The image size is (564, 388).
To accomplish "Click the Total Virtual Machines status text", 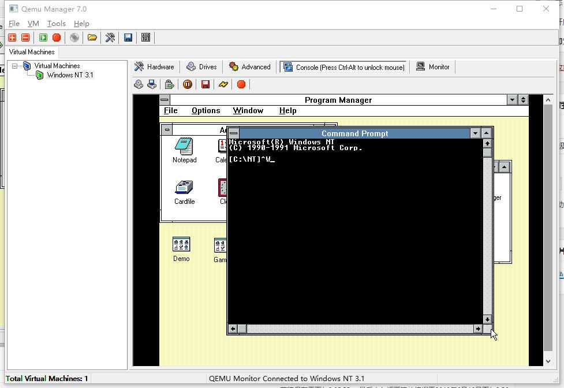I will click(47, 378).
